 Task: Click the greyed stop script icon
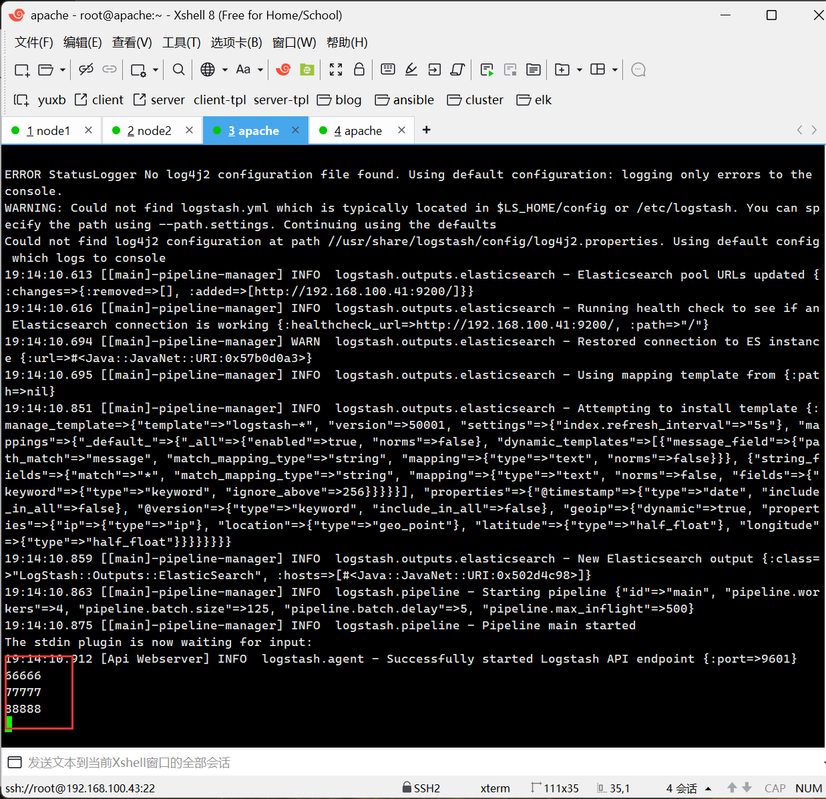coord(510,69)
